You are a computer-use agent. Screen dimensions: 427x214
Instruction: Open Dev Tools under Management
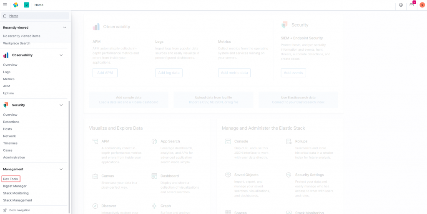10,179
